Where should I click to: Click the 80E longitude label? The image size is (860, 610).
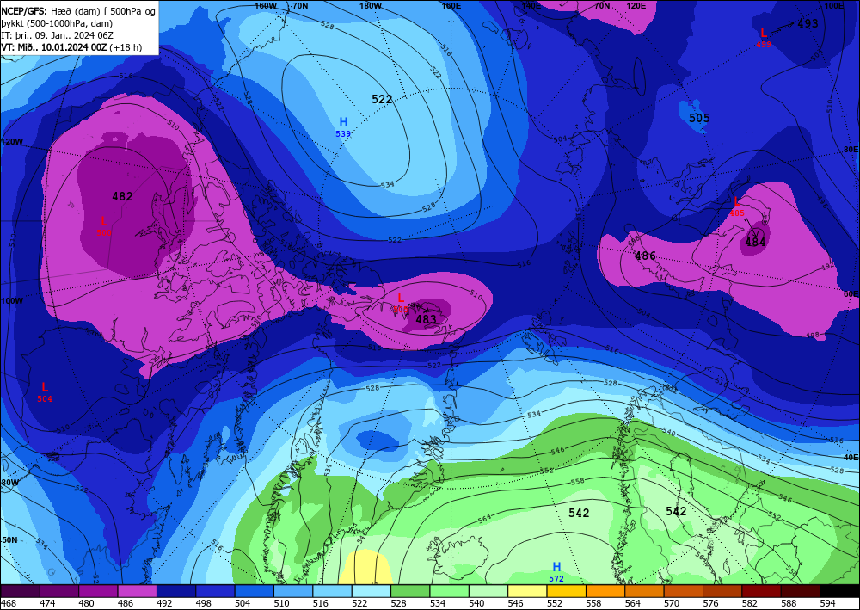(851, 149)
